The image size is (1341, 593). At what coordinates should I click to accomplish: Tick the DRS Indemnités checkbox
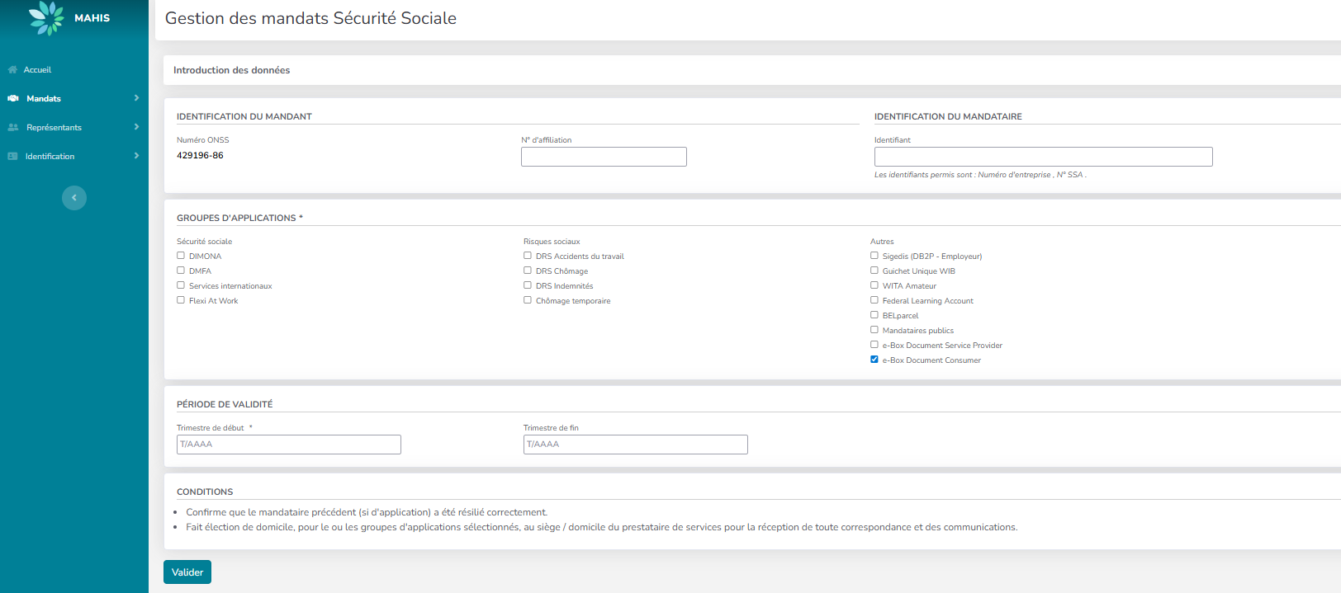pyautogui.click(x=528, y=285)
